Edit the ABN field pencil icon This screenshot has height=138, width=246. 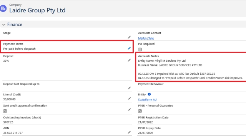click(129, 132)
